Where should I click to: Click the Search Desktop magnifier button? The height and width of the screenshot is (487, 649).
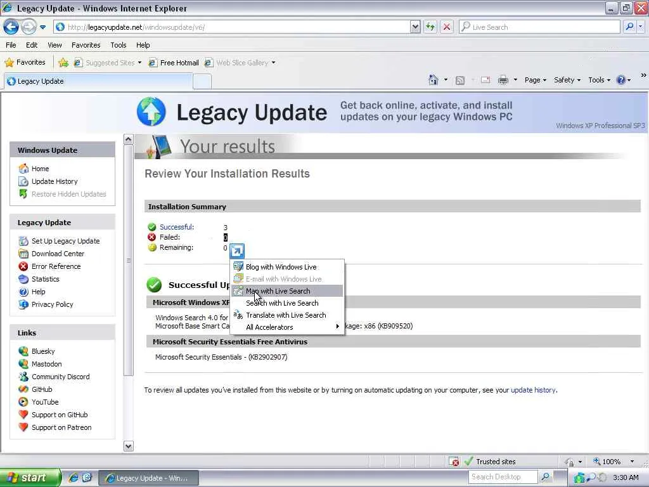click(546, 477)
